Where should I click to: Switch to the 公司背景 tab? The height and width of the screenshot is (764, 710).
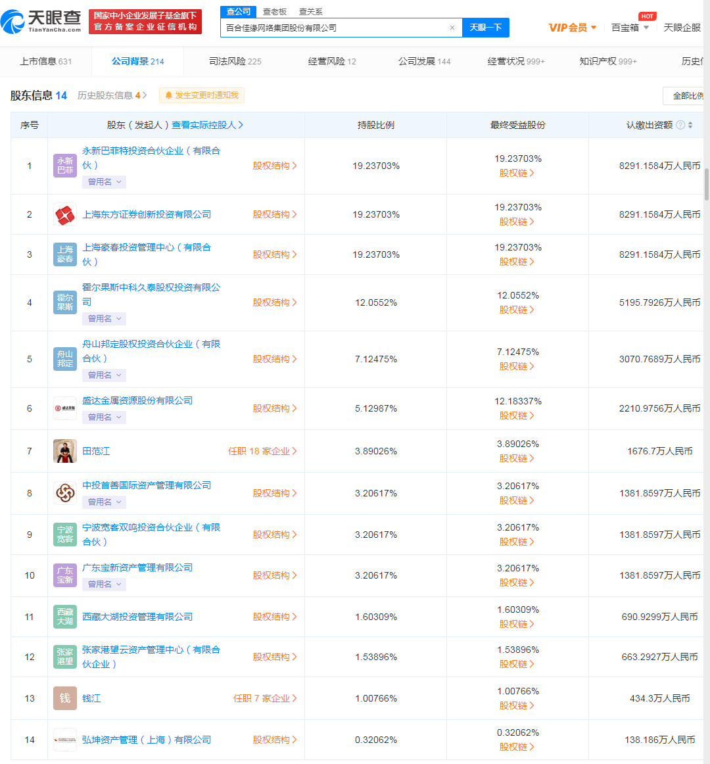138,61
